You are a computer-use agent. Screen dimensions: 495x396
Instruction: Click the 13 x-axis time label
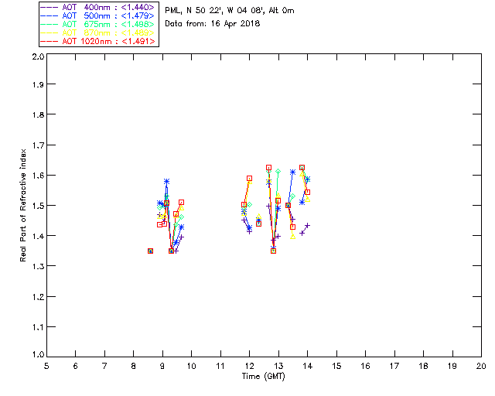pos(278,366)
